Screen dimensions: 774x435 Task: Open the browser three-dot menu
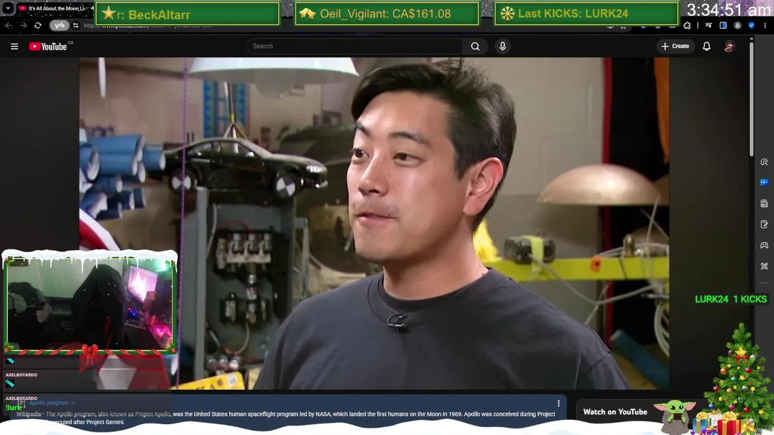tap(766, 25)
